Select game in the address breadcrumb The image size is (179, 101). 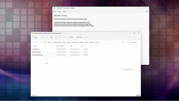[91, 42]
